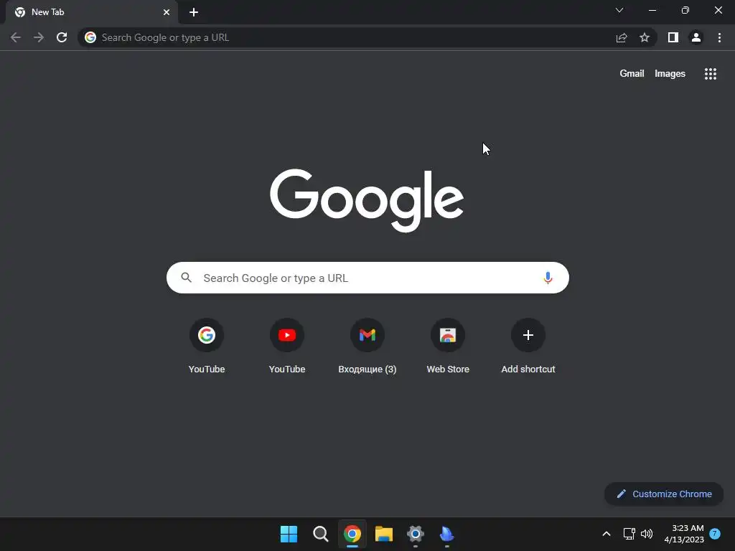Close the New Tab tab
The image size is (735, 551).
point(167,12)
